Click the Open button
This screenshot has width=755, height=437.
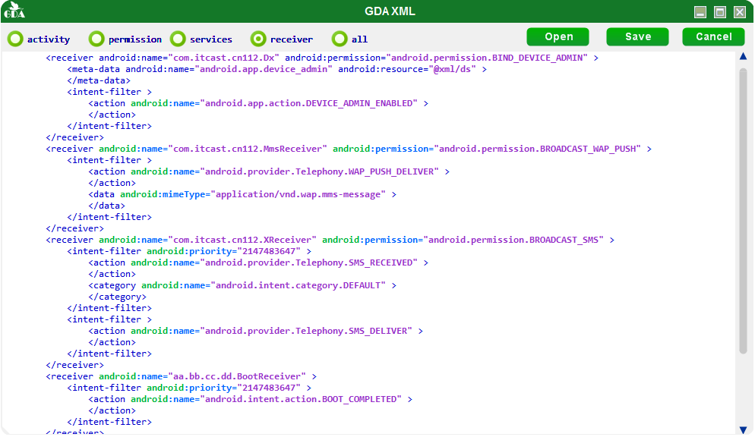point(558,36)
